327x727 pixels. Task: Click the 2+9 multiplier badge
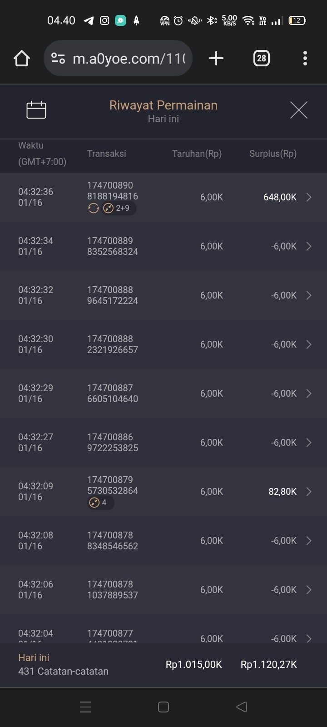(119, 208)
